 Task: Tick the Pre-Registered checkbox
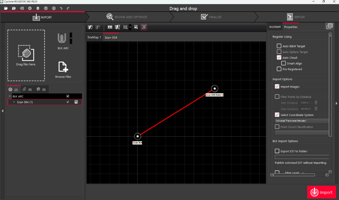click(279, 69)
